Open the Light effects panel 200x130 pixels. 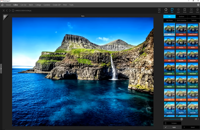click(178, 10)
